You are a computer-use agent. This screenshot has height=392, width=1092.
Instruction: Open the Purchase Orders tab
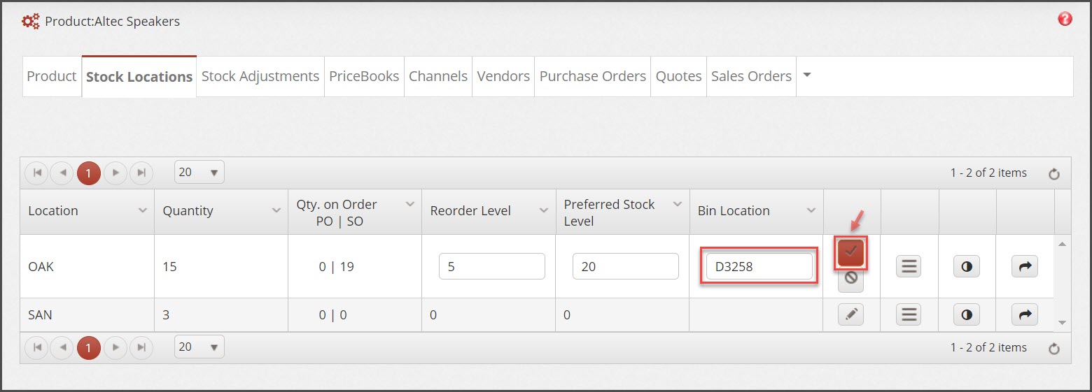click(593, 76)
